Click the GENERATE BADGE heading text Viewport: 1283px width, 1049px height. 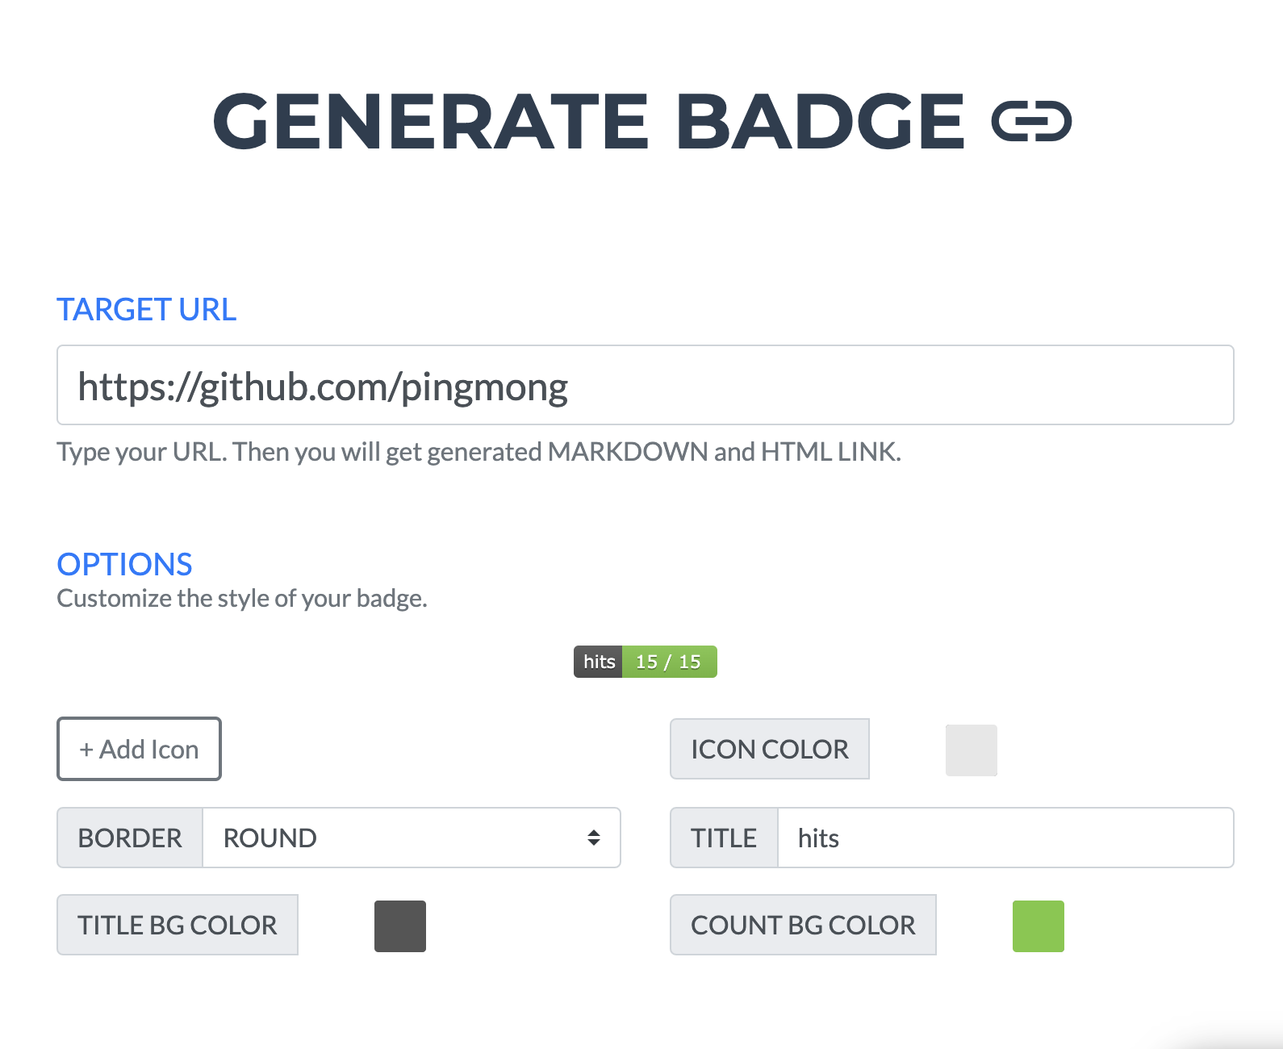pos(588,122)
